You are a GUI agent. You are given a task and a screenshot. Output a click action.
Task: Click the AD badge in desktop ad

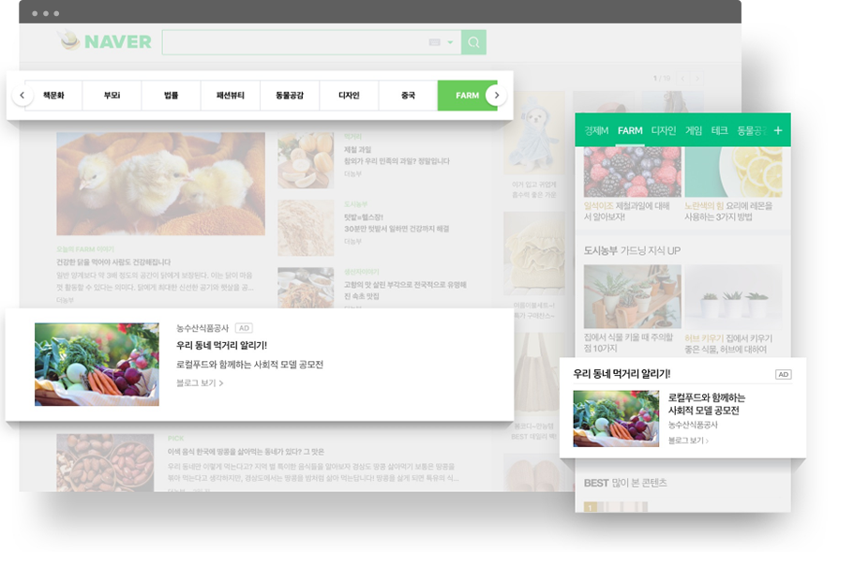(244, 328)
